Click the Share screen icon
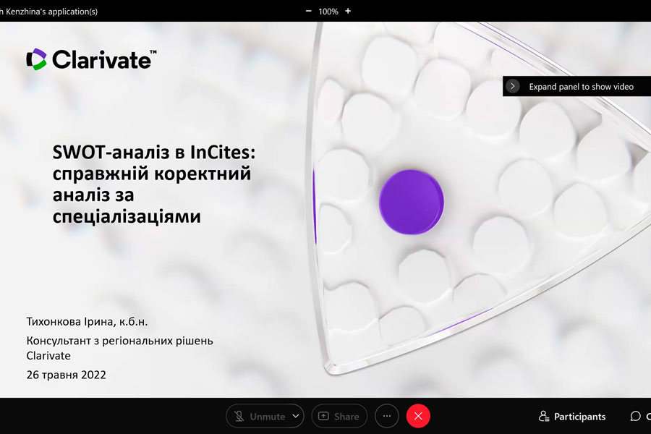651x434 pixels. tap(323, 416)
